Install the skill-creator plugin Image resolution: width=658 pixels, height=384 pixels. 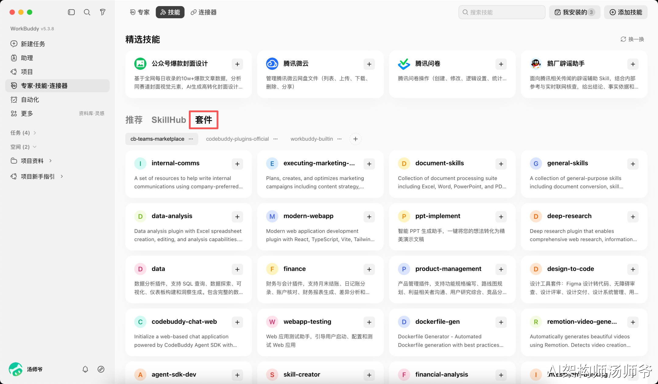[x=369, y=375]
